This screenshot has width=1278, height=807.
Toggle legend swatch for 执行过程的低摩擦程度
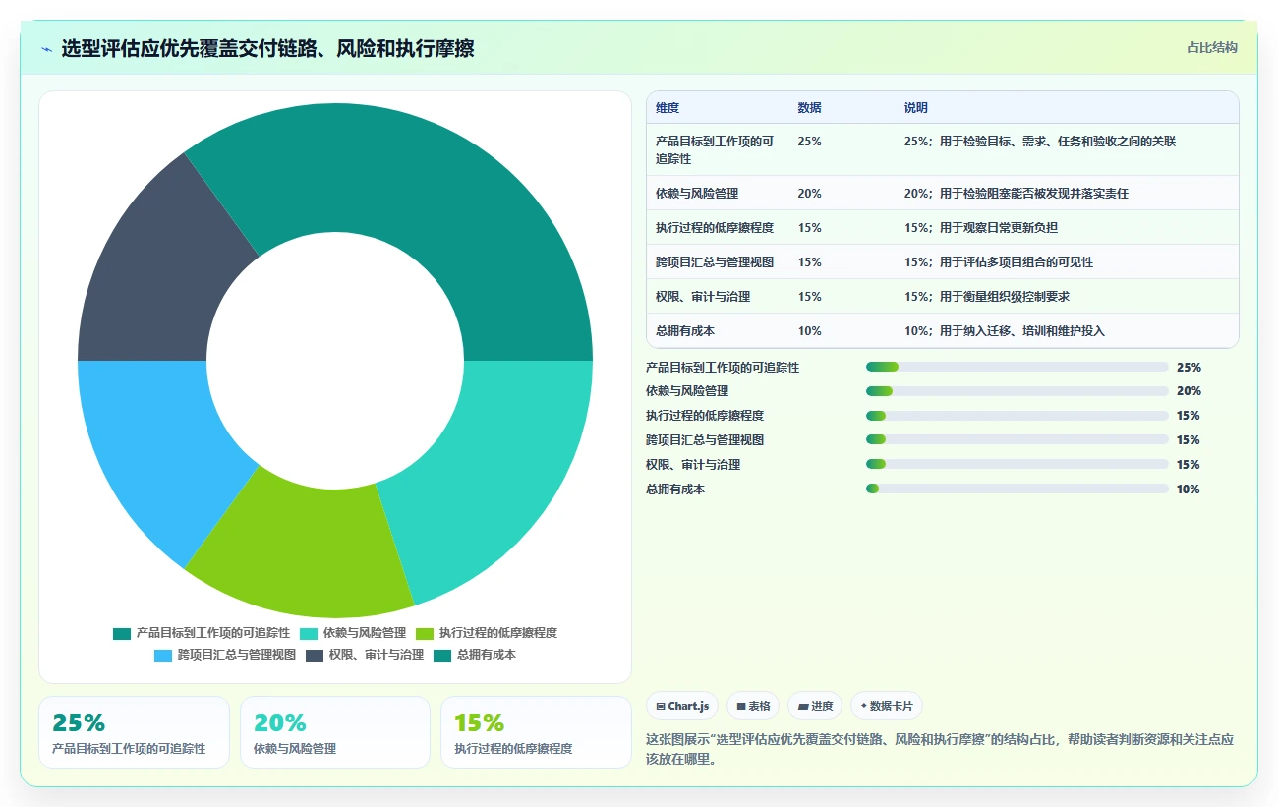[x=425, y=634]
